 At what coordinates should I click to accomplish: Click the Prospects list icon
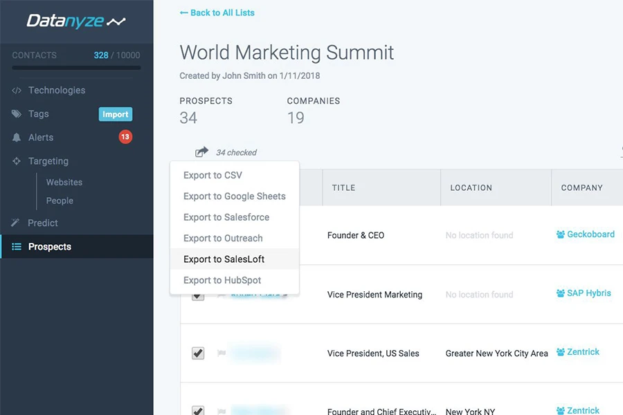tap(17, 247)
